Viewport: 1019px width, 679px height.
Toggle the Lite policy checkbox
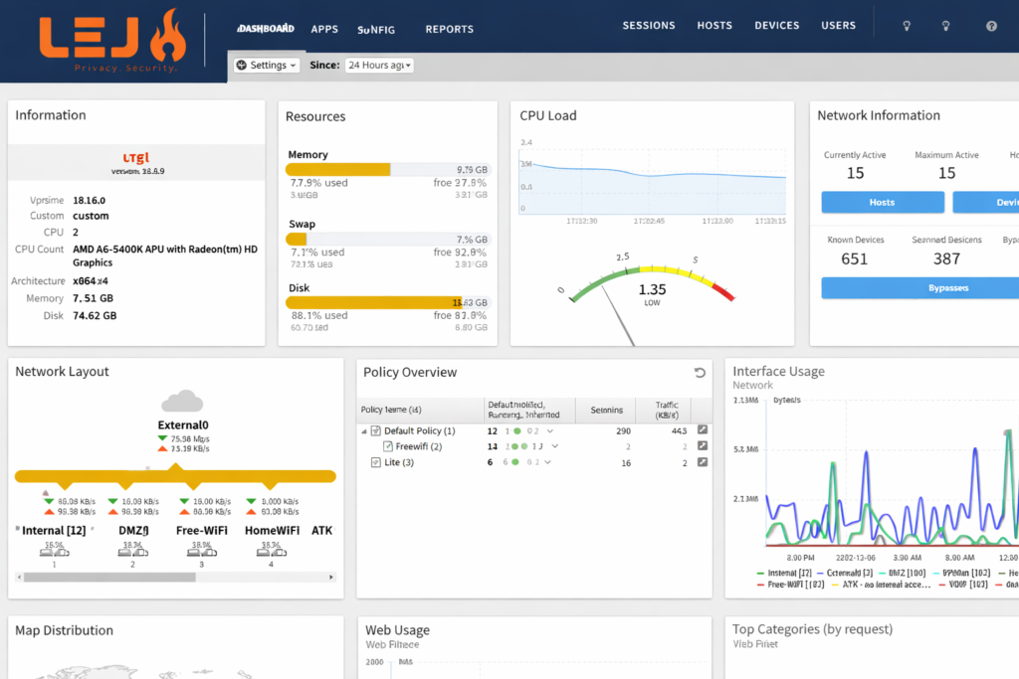click(x=375, y=463)
